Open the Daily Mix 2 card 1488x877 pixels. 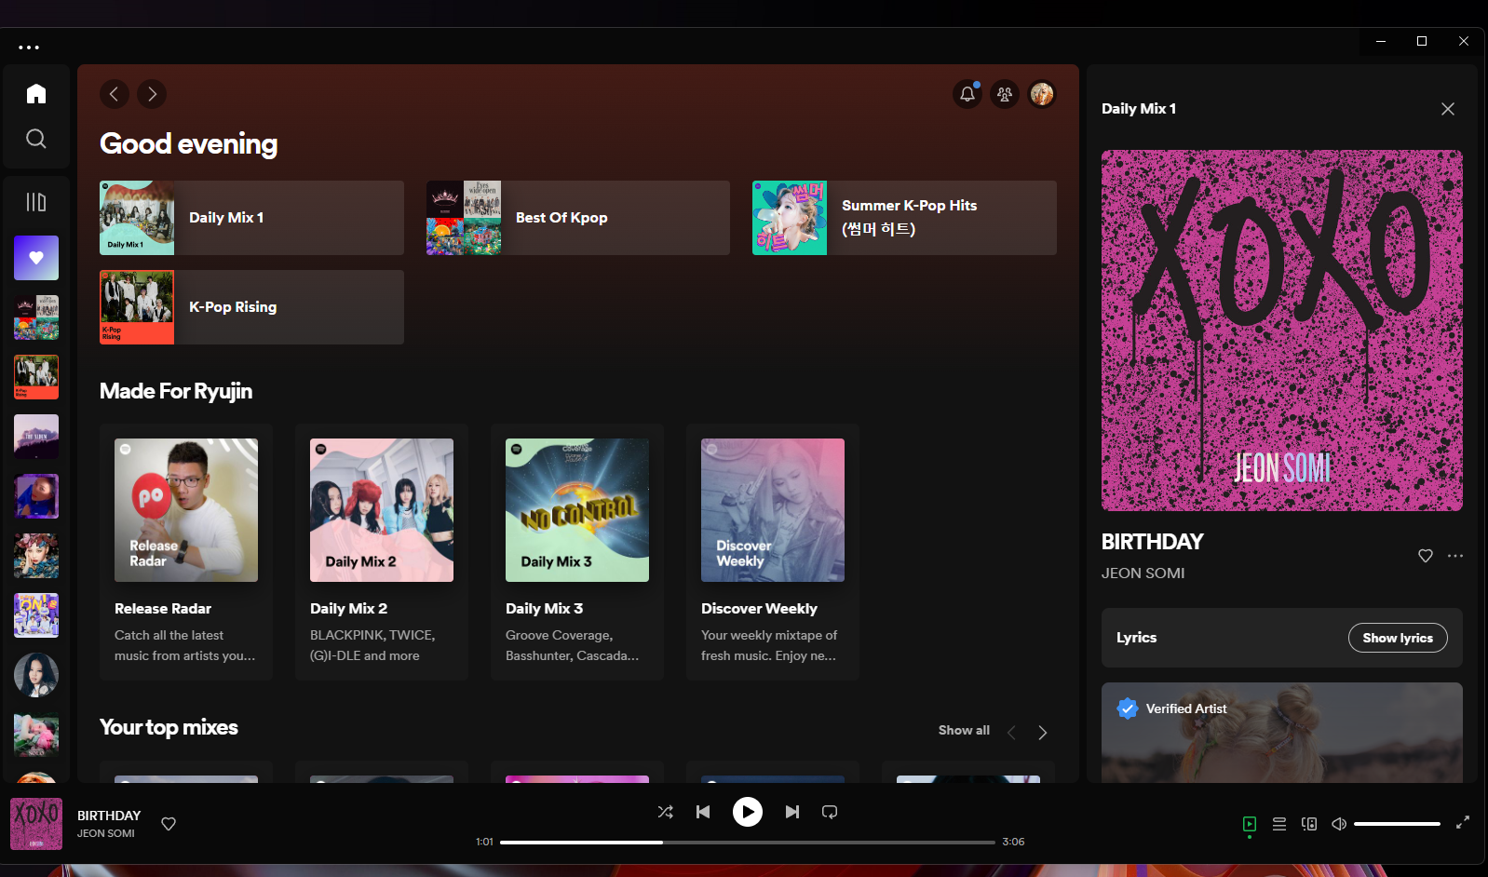(x=382, y=552)
